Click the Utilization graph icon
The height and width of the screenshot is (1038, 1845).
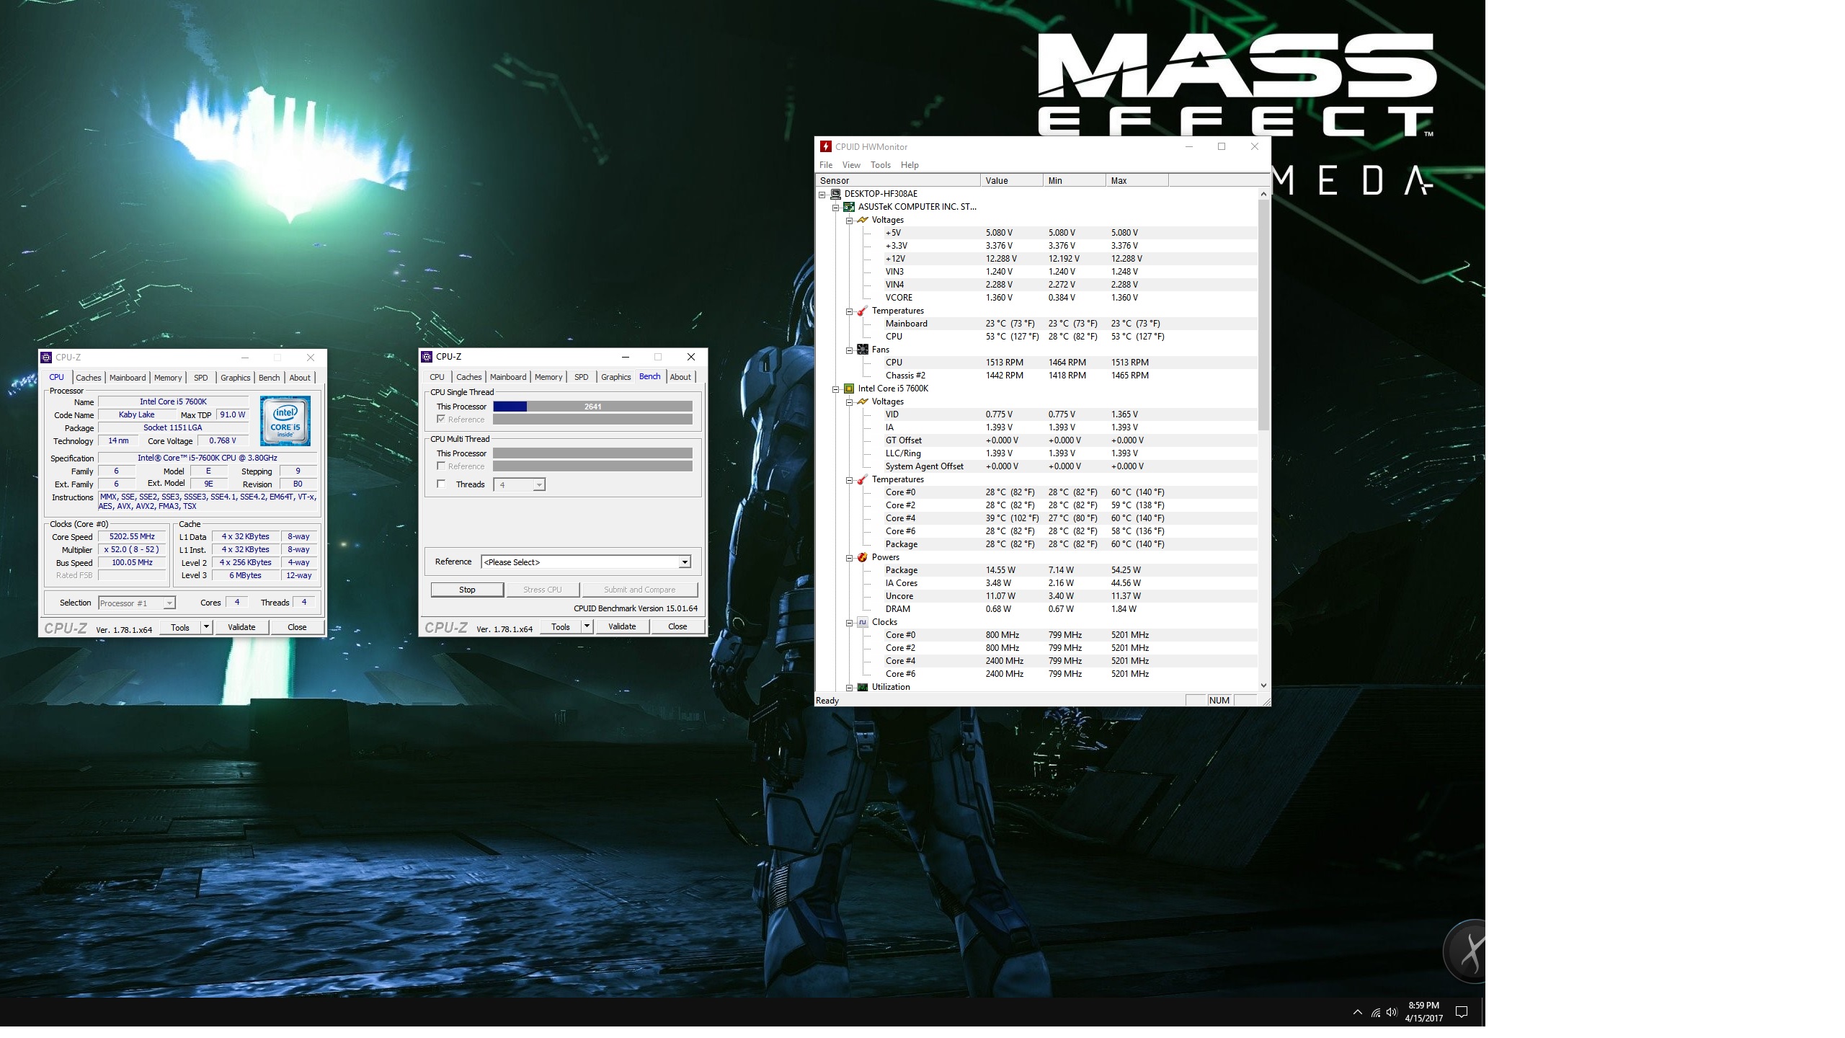pos(863,687)
